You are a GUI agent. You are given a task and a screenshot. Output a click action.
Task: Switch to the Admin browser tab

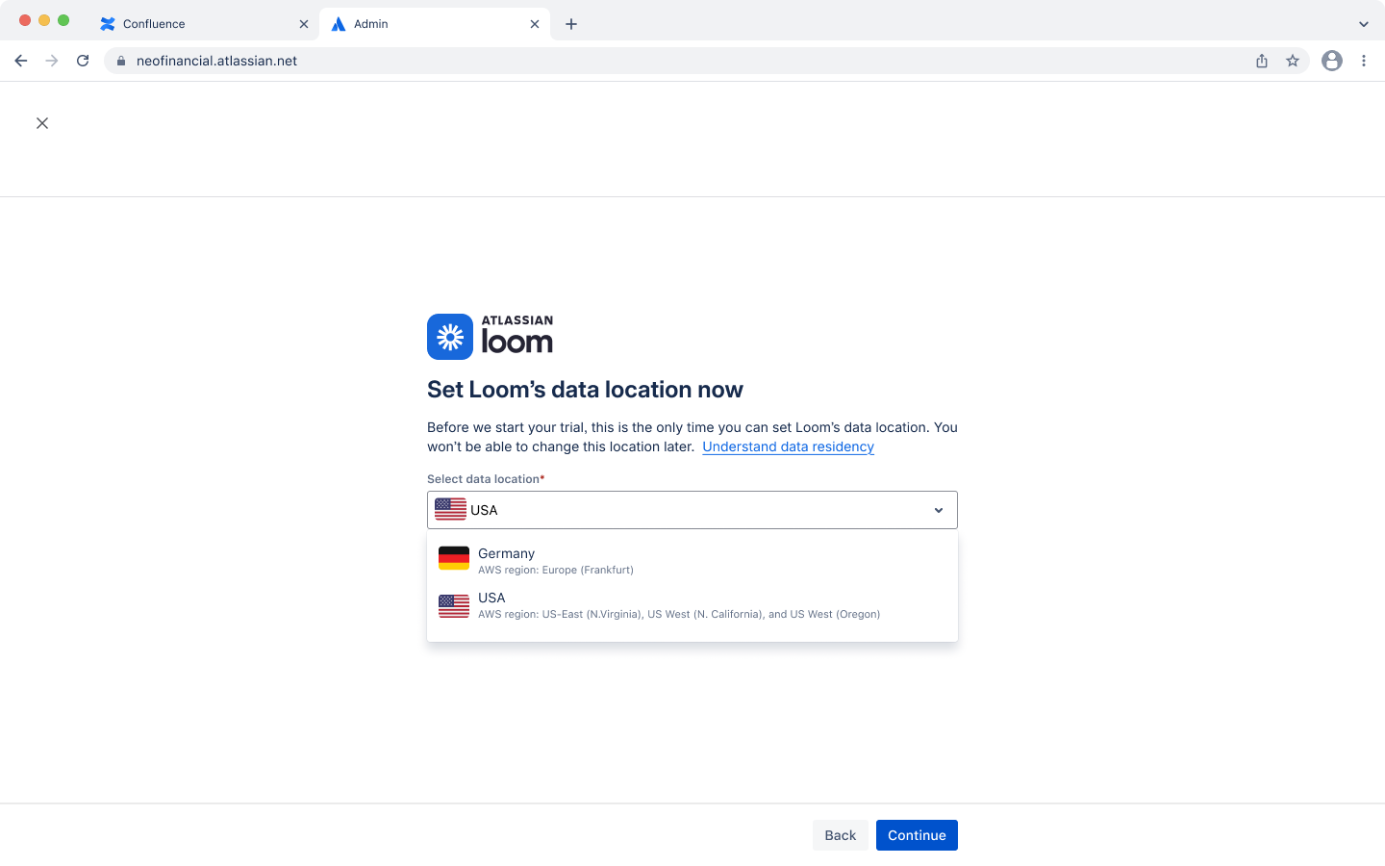435,24
